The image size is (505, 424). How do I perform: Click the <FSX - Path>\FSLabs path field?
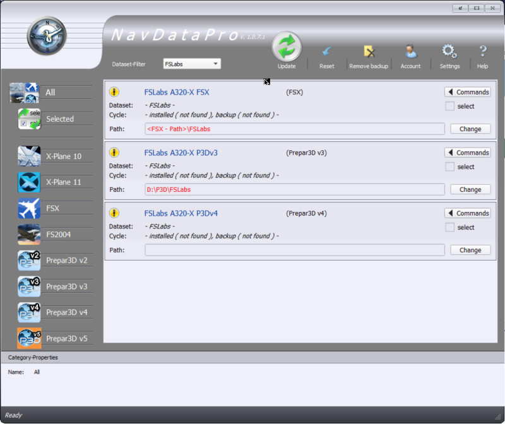pos(295,129)
